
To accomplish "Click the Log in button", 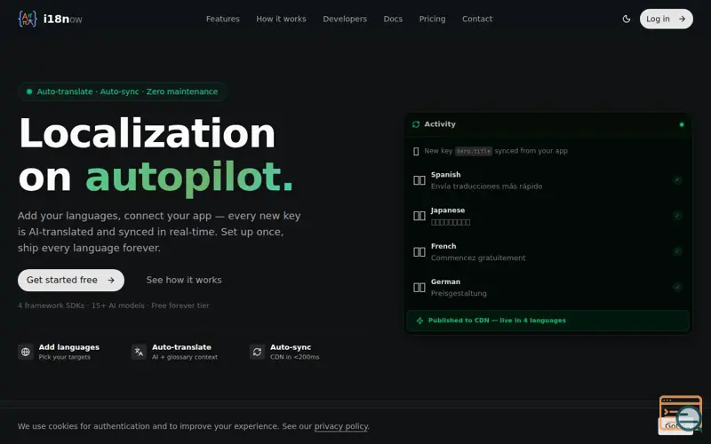I will [666, 19].
